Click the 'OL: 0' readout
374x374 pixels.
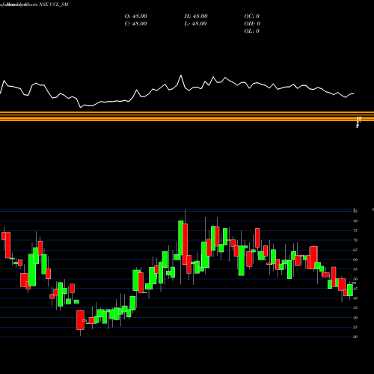[x=252, y=31]
